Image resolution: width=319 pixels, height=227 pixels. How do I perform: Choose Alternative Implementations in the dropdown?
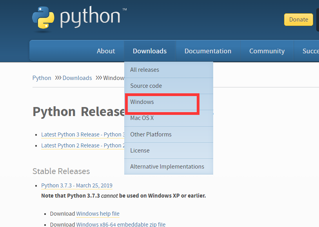169,167
